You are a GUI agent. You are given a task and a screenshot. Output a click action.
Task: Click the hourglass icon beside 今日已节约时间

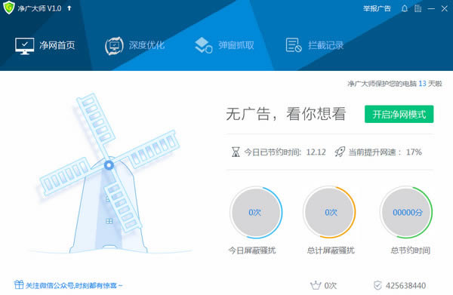pos(236,152)
